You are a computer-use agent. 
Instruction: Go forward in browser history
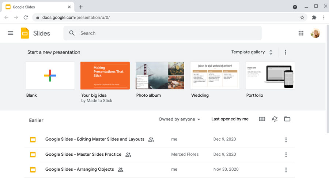click(x=16, y=18)
